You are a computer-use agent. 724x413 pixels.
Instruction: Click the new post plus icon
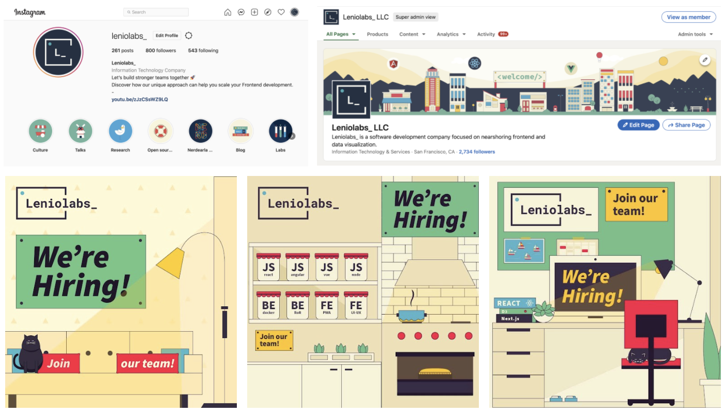(254, 12)
